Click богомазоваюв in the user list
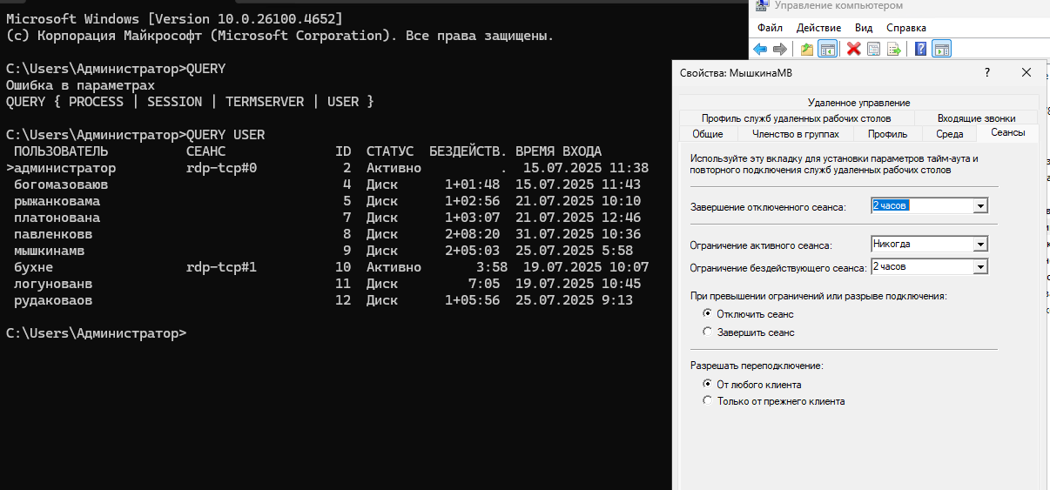Screen dimensions: 1050x490 coord(61,185)
